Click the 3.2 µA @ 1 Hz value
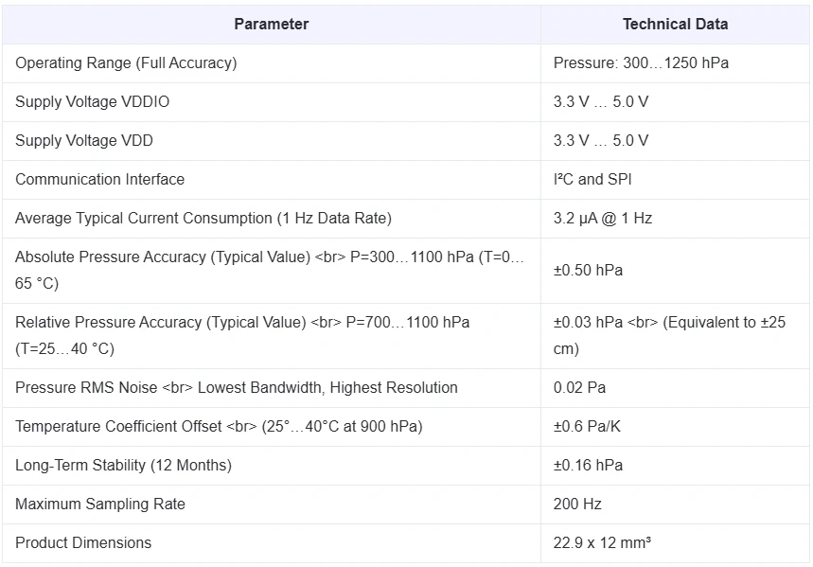813x567 pixels. [603, 219]
